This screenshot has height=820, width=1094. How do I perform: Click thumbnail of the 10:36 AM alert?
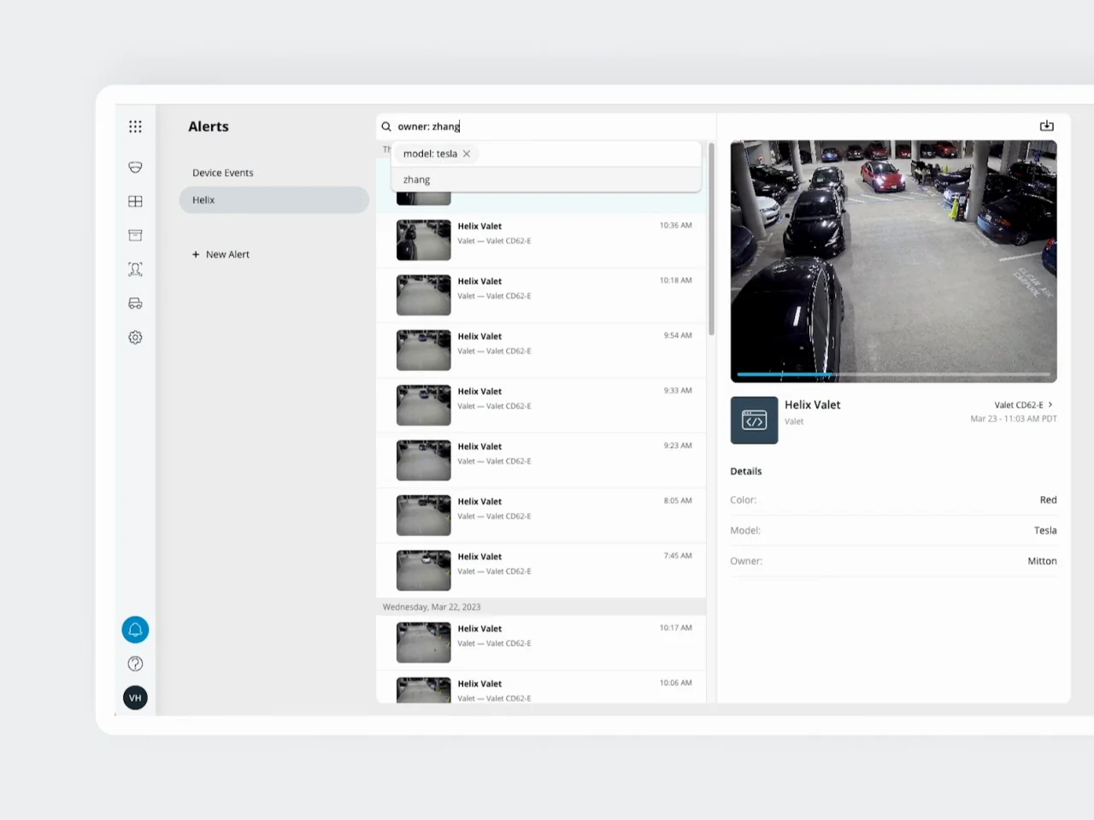tap(424, 240)
